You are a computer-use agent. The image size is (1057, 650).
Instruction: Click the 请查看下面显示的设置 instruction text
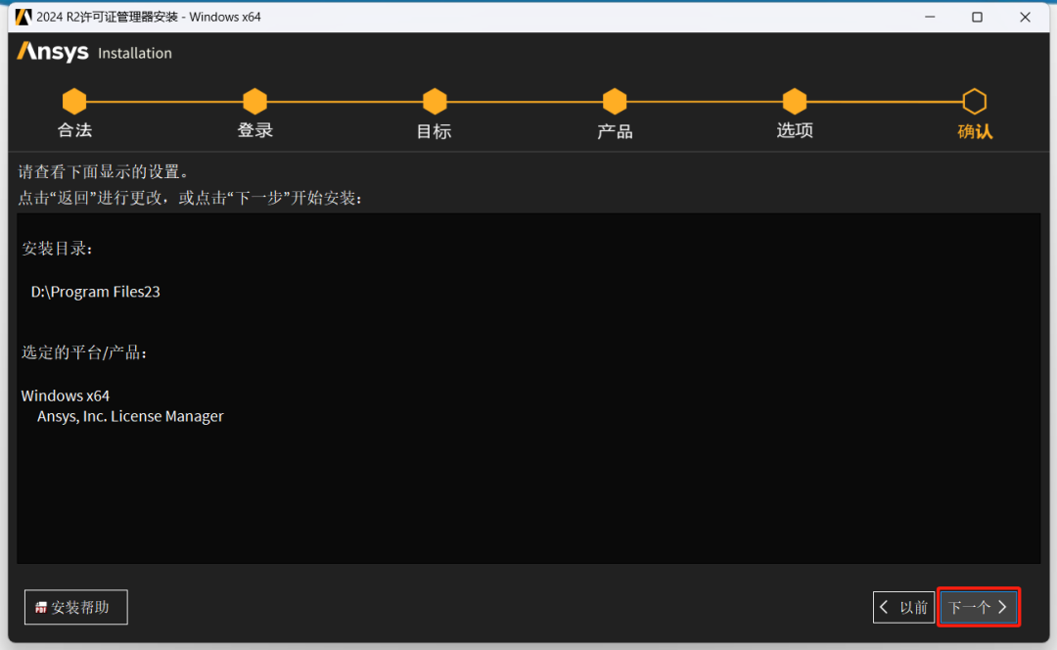click(105, 172)
